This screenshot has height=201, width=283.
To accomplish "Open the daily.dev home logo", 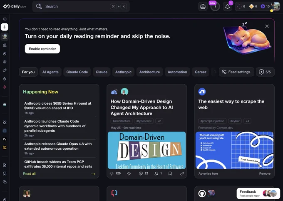I will pyautogui.click(x=15, y=6).
